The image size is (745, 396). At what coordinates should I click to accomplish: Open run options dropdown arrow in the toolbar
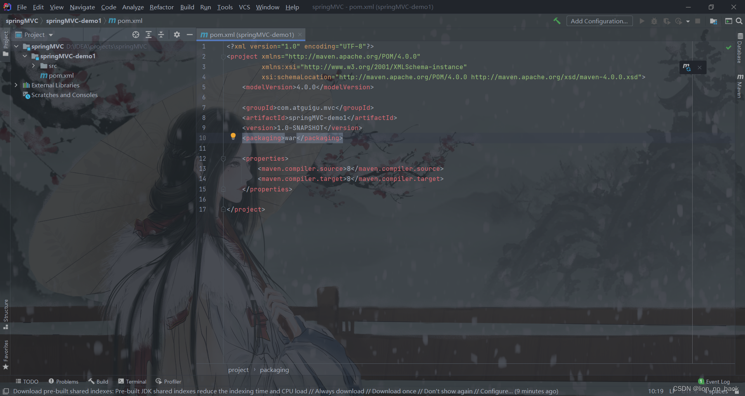point(688,21)
